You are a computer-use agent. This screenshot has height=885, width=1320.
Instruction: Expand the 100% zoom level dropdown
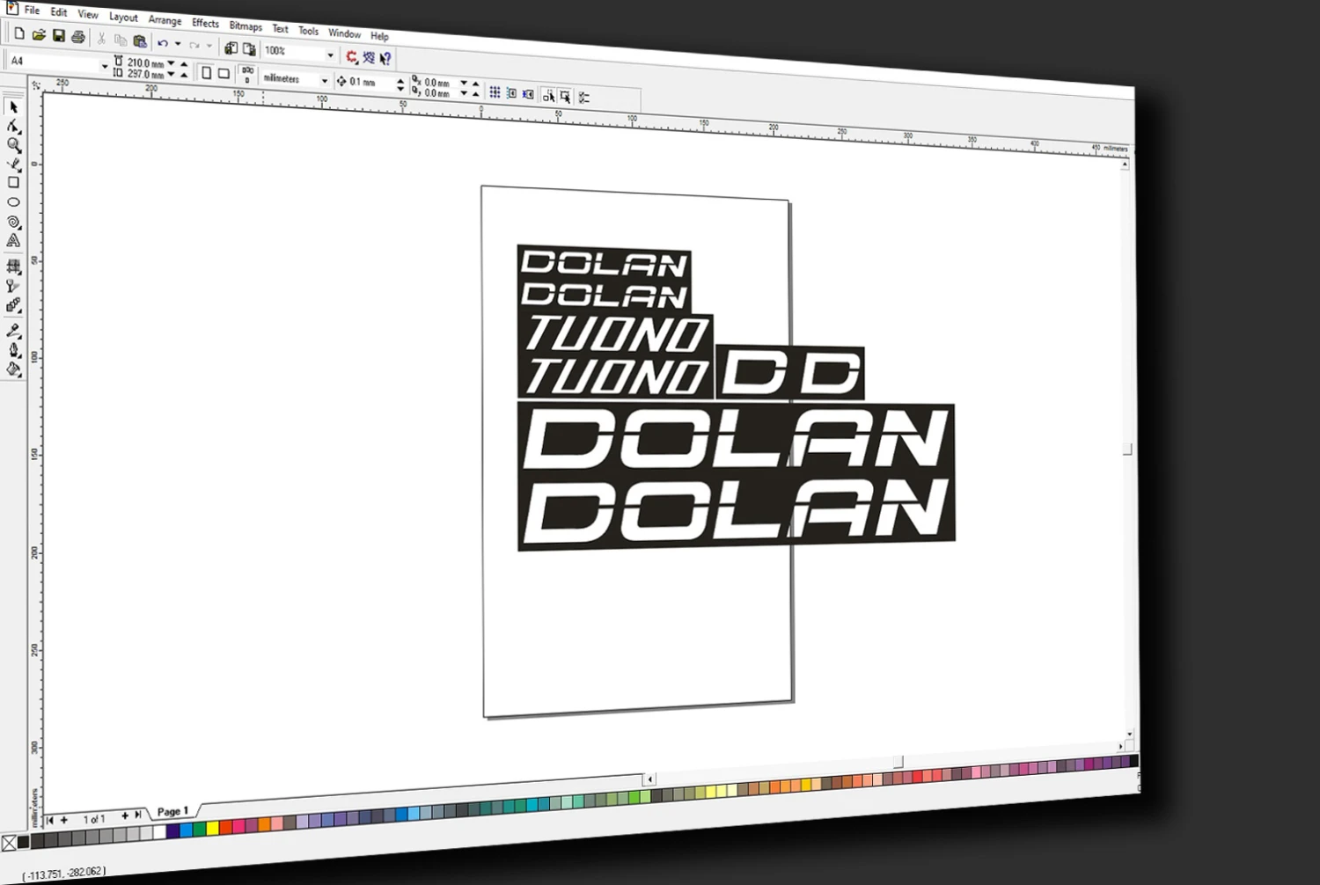331,55
